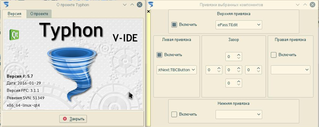This screenshot has height=127, width=319.
Task: Open the empty Нижняя привязка dropdown
Action: pos(238,114)
